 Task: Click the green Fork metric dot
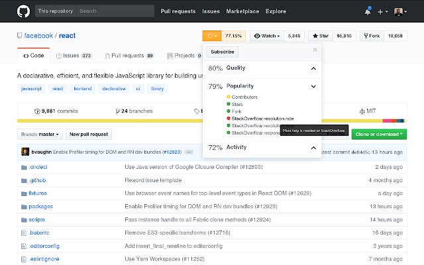click(x=228, y=111)
